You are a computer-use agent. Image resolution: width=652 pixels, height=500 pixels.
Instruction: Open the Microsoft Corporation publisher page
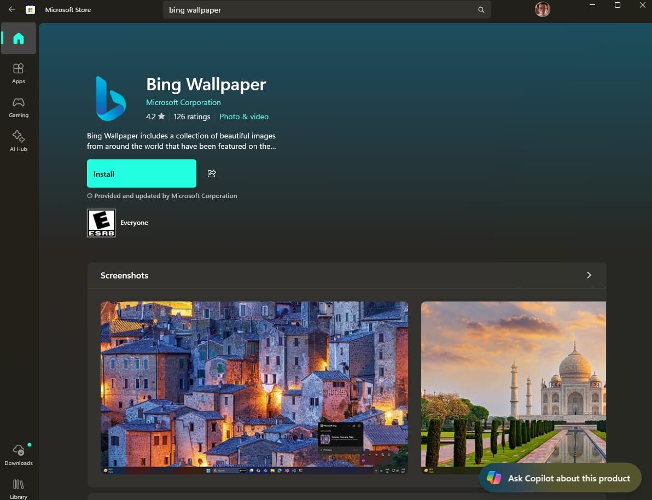(x=183, y=102)
